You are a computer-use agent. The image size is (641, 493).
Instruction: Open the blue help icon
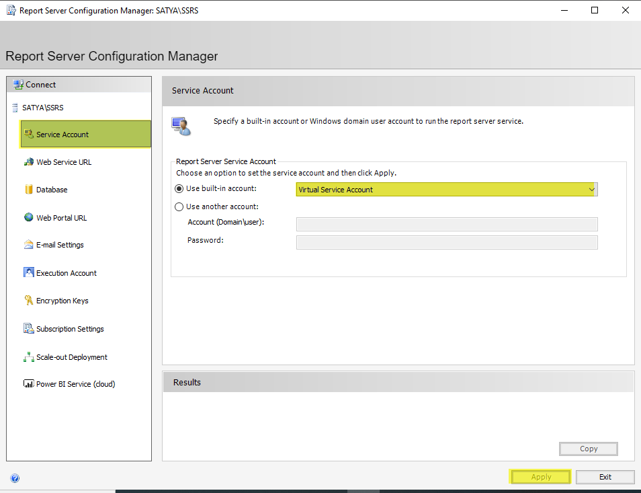tap(15, 478)
